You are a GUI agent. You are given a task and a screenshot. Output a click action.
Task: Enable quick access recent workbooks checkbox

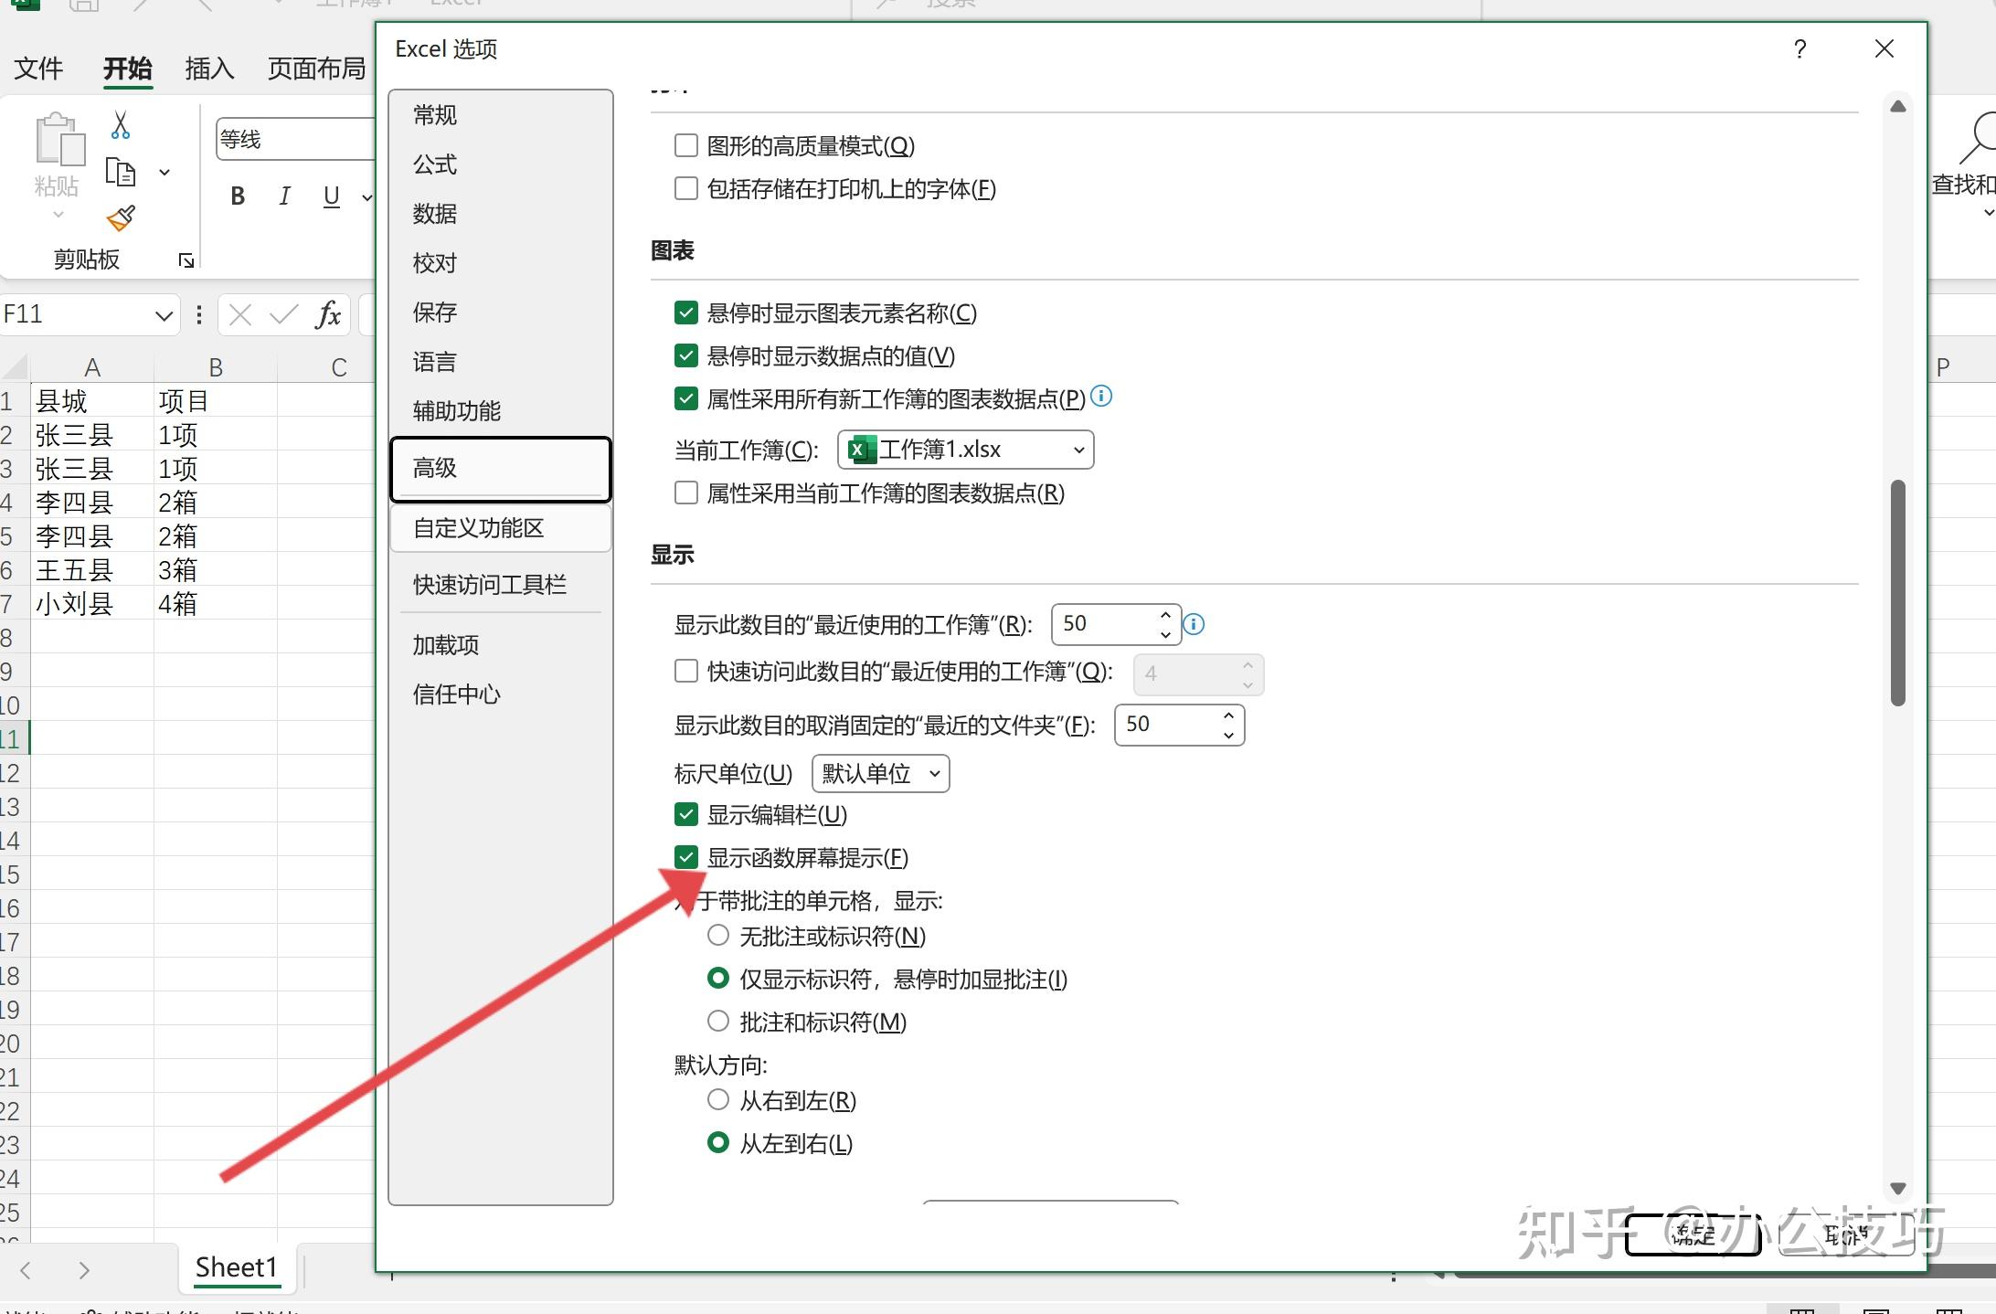point(685,671)
